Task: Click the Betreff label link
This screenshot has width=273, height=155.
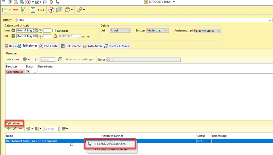Action: click(x=7, y=20)
